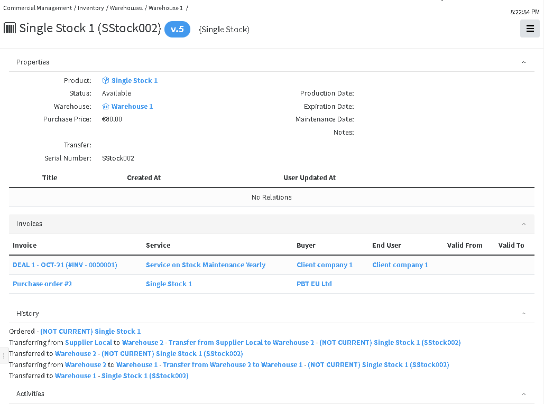The height and width of the screenshot is (404, 544).
Task: Click the Invoice column header
Action: point(25,246)
